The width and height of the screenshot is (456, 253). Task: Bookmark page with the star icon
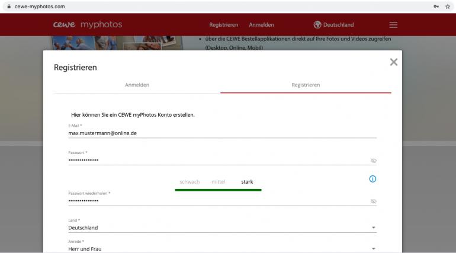tap(448, 7)
